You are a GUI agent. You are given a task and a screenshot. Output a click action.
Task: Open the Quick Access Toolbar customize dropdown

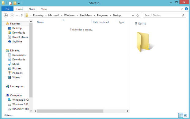pos(19,3)
